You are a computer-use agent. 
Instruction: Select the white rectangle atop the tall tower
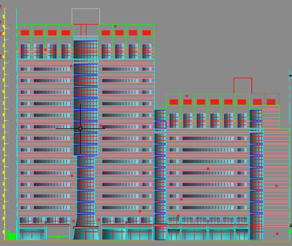click(x=86, y=16)
